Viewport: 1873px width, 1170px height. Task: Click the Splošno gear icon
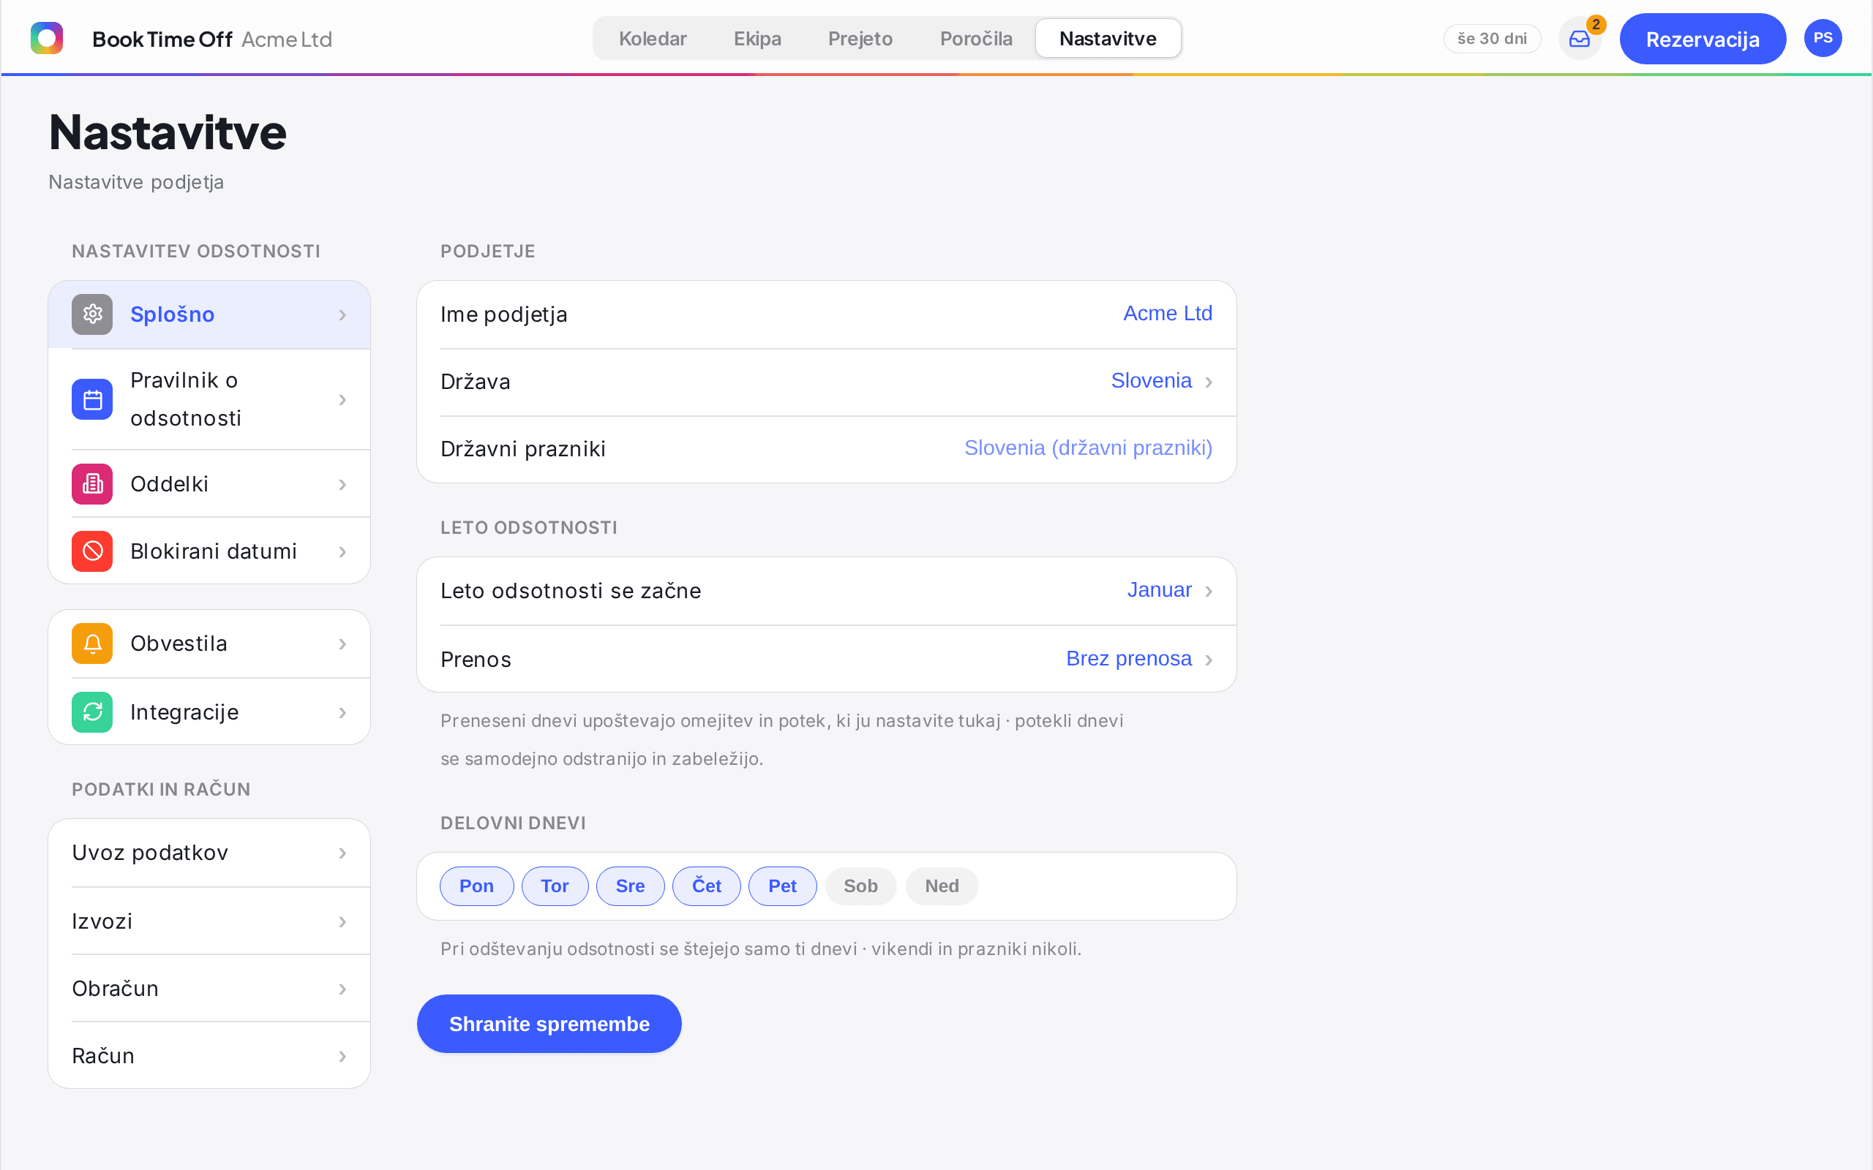[92, 314]
